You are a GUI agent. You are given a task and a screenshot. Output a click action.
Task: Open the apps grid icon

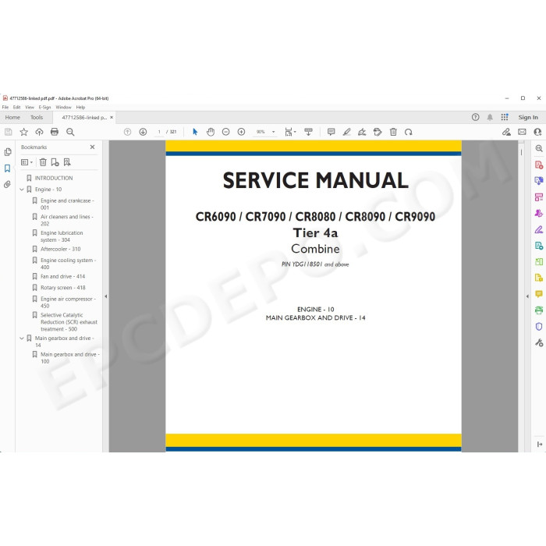[505, 117]
